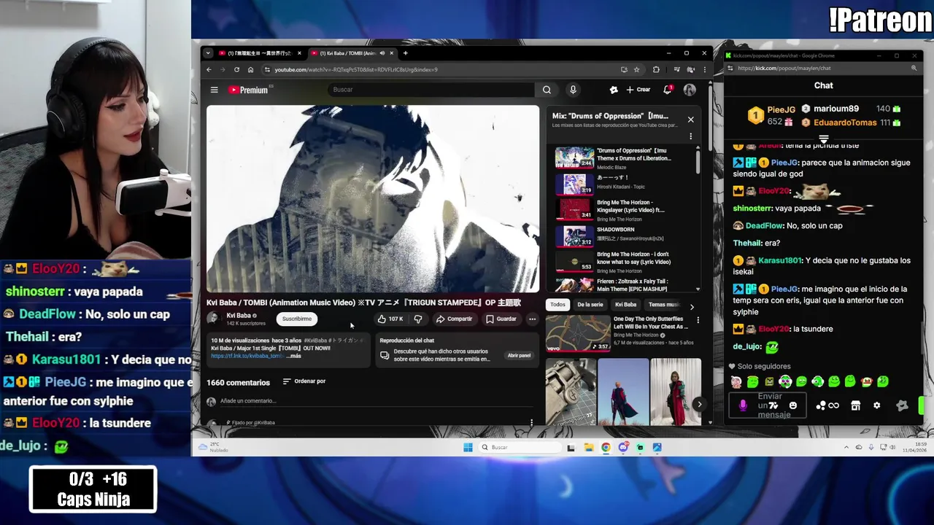Open the Windows Start menu
The image size is (934, 525).
pyautogui.click(x=468, y=447)
